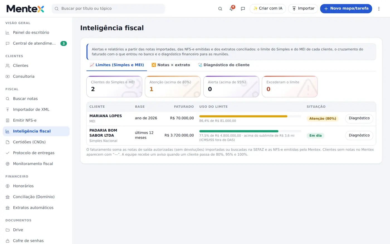Click the Atenção (80%) status badge
390x244 pixels.
pyautogui.click(x=323, y=119)
